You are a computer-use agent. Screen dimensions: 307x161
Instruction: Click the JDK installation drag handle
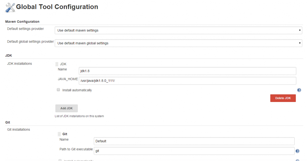pyautogui.click(x=56, y=64)
